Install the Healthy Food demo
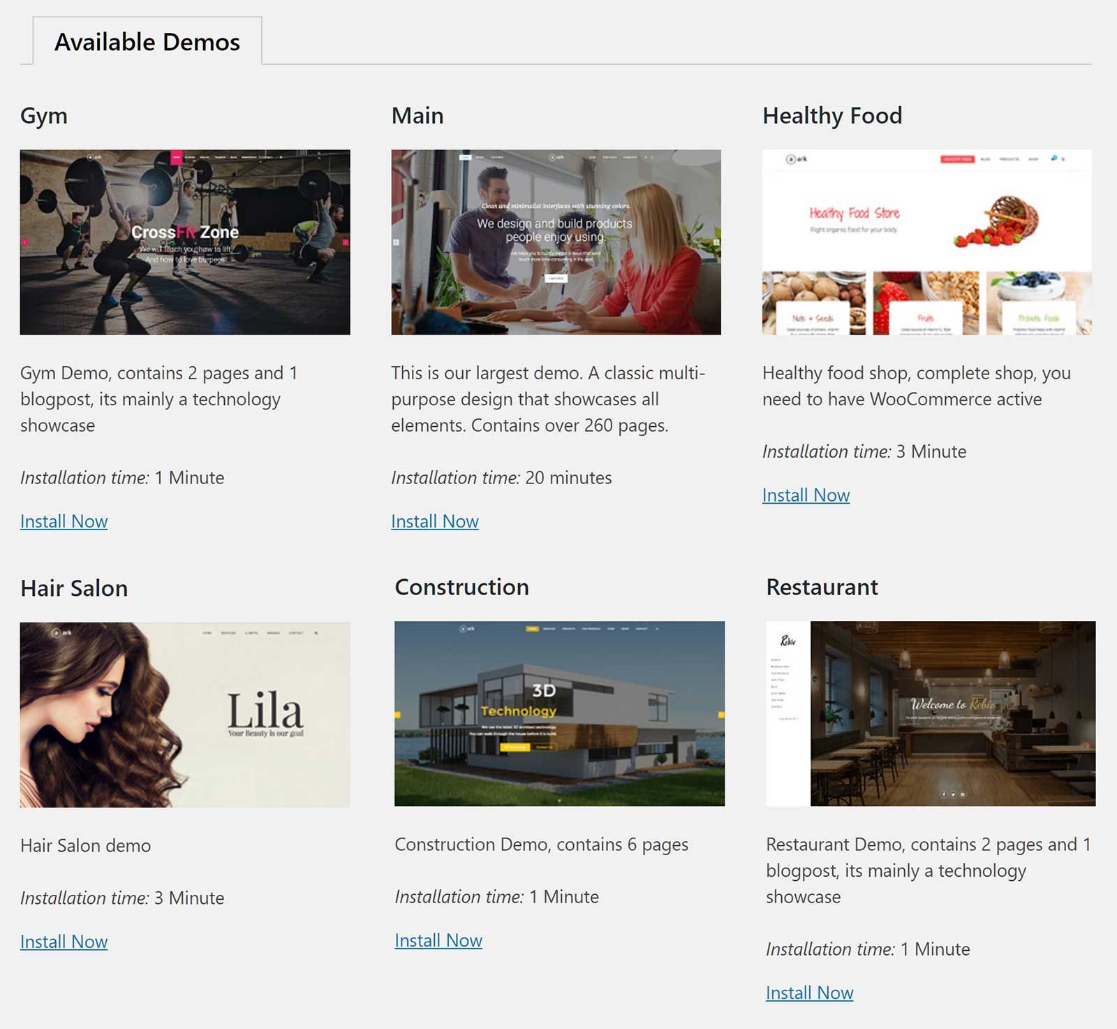Viewport: 1117px width, 1029px height. (806, 495)
